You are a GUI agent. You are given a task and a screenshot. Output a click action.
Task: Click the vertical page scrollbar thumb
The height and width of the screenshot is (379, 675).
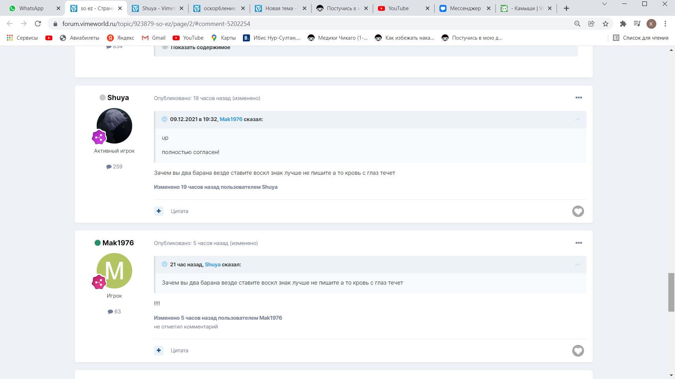click(x=671, y=292)
